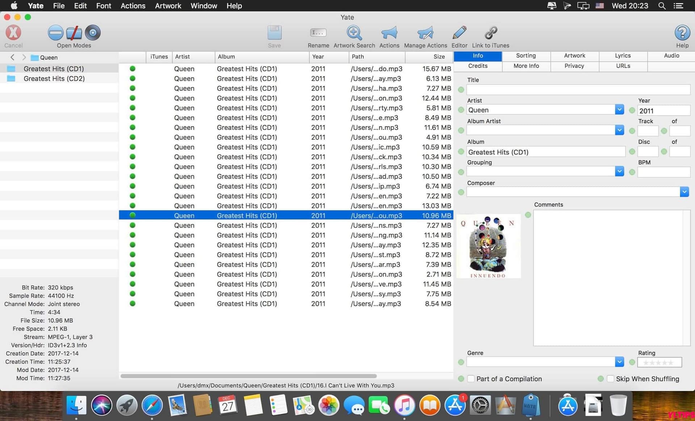Switch to the Lyrics tab

pyautogui.click(x=622, y=56)
